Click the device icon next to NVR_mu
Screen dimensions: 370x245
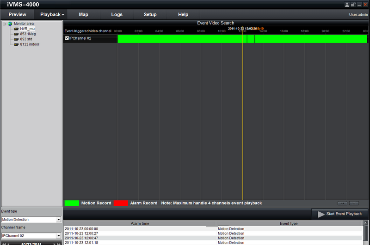[16, 29]
